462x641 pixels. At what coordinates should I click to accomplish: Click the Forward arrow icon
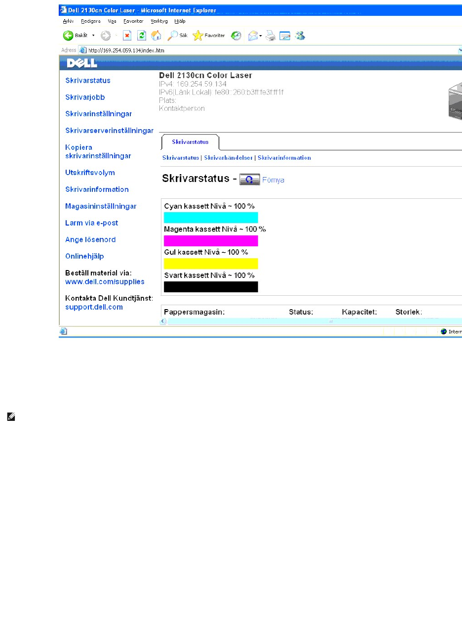coord(106,36)
